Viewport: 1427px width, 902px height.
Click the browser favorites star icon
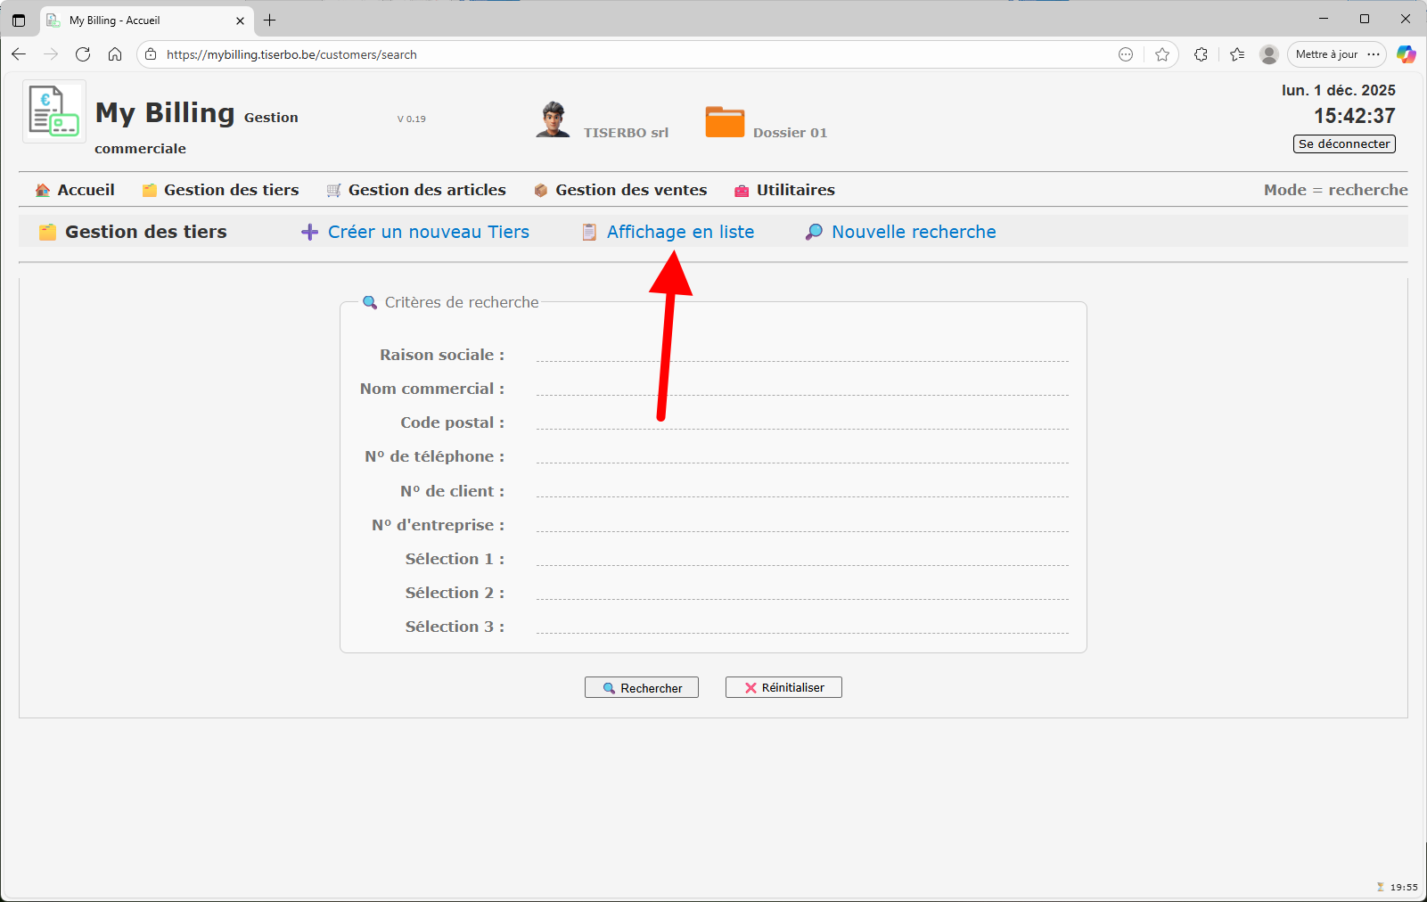click(x=1162, y=54)
